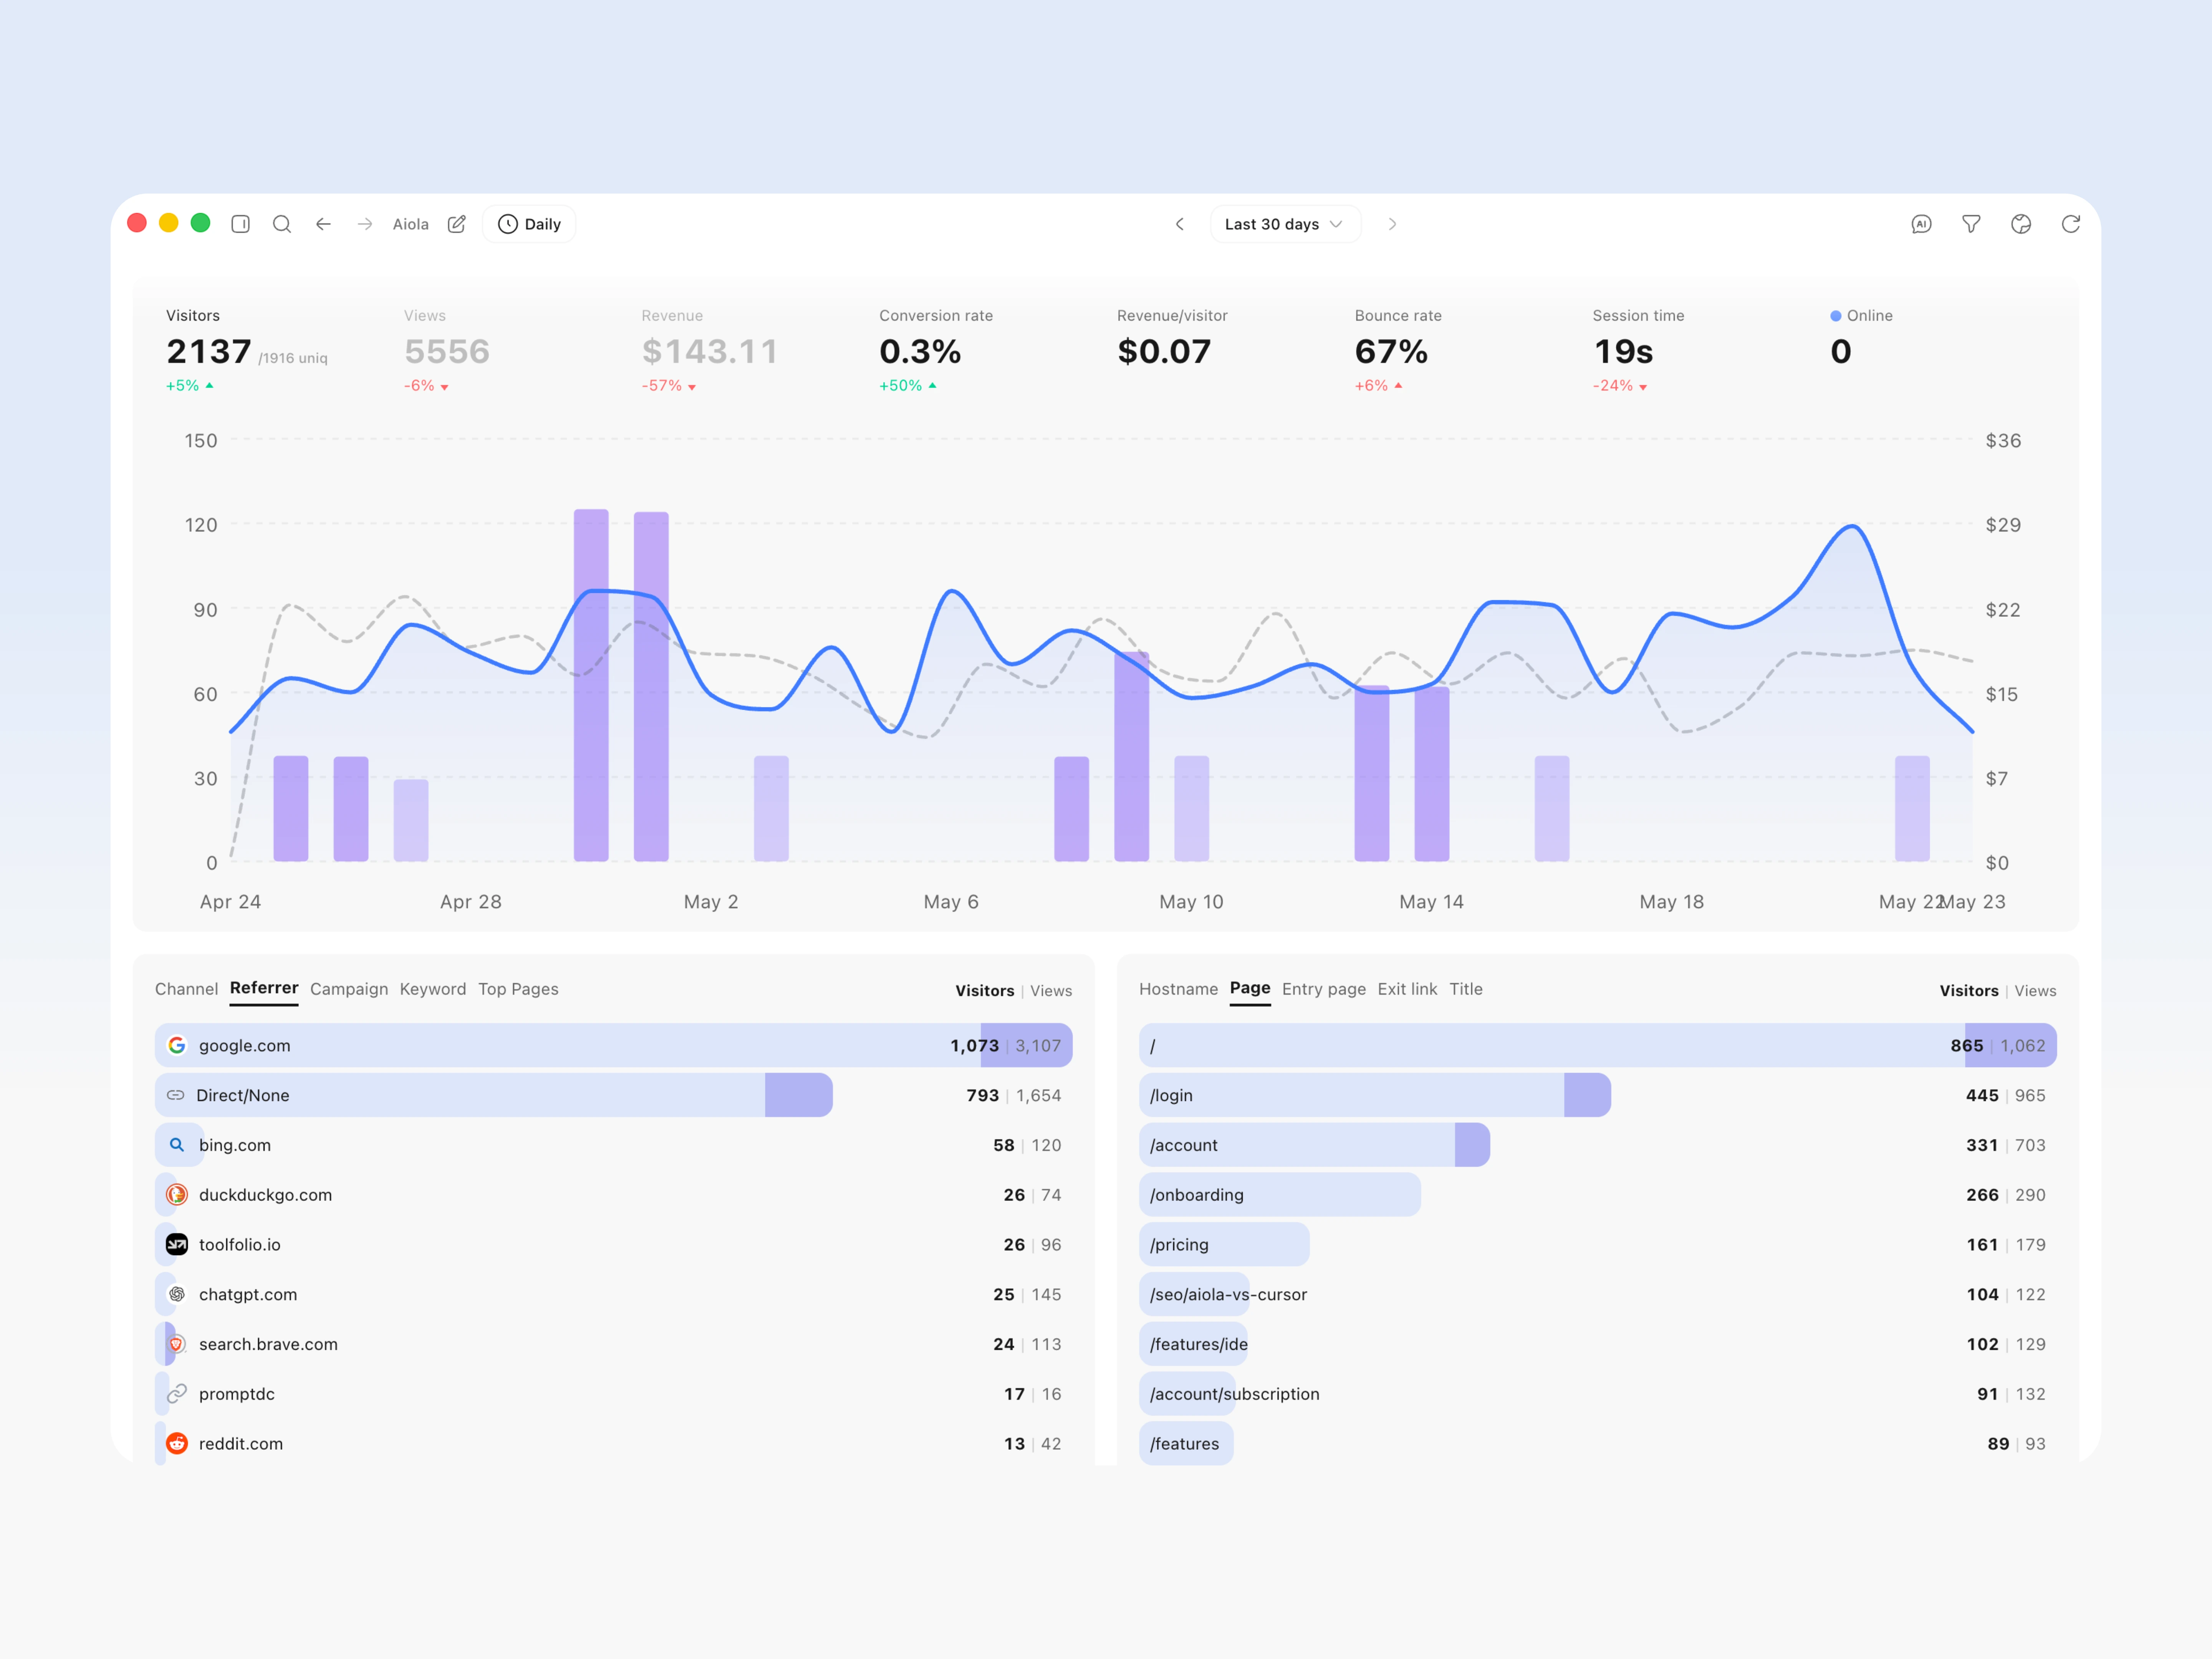This screenshot has width=2212, height=1659.
Task: Open the Top Pages tab
Action: point(518,989)
